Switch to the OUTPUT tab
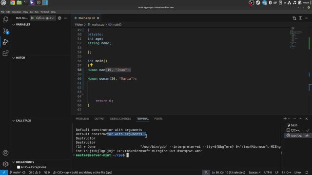 click(x=99, y=119)
